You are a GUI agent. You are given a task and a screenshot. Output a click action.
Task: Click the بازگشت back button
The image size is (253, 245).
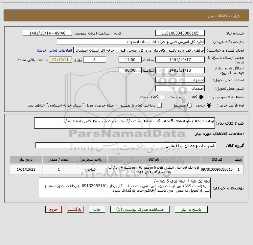click(x=75, y=209)
